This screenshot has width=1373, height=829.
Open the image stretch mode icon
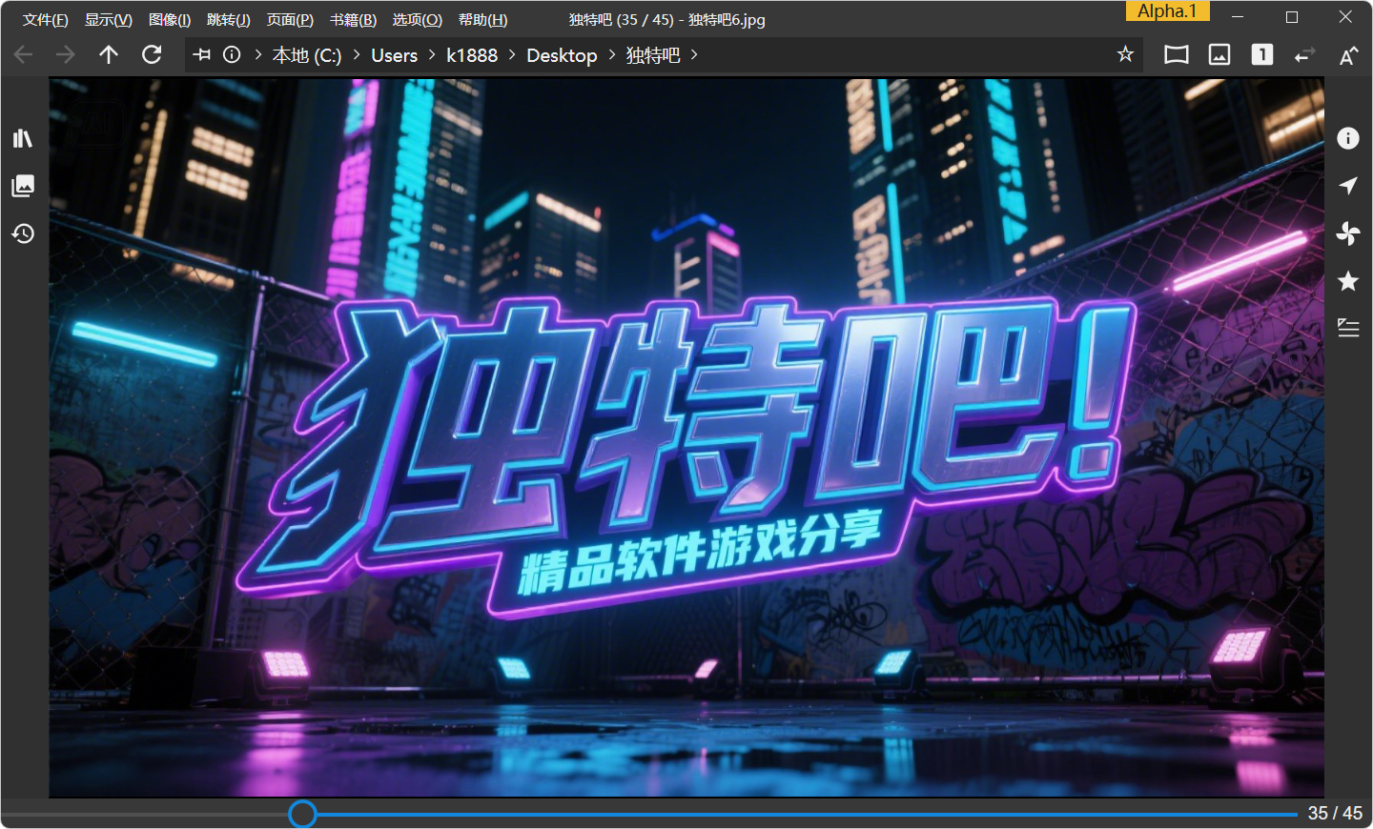click(1219, 55)
